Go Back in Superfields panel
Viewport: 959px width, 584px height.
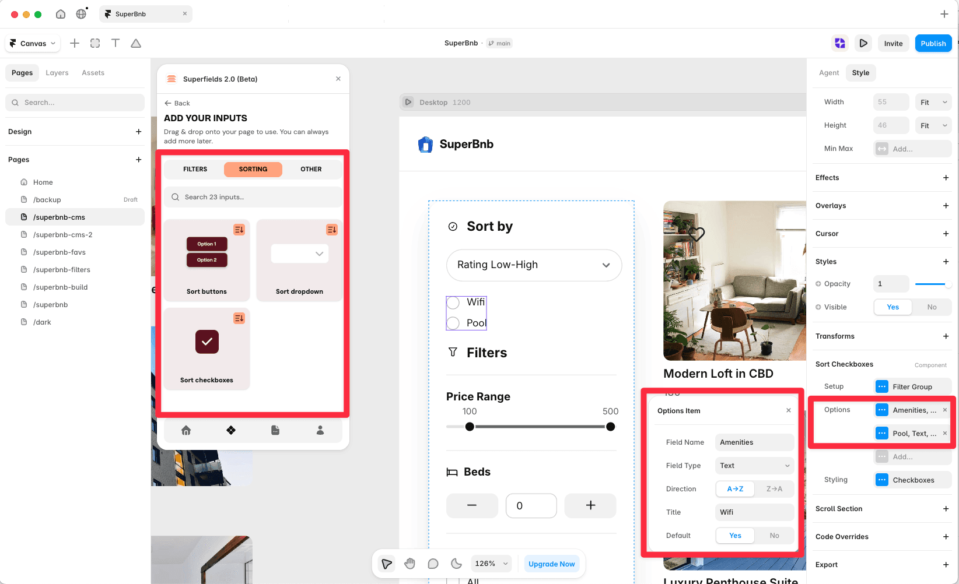click(177, 103)
